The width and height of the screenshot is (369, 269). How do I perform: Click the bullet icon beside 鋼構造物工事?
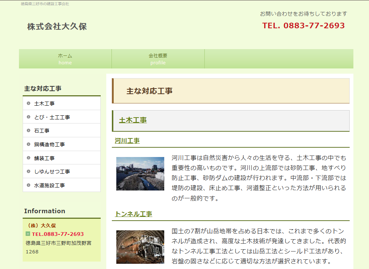tap(29, 144)
